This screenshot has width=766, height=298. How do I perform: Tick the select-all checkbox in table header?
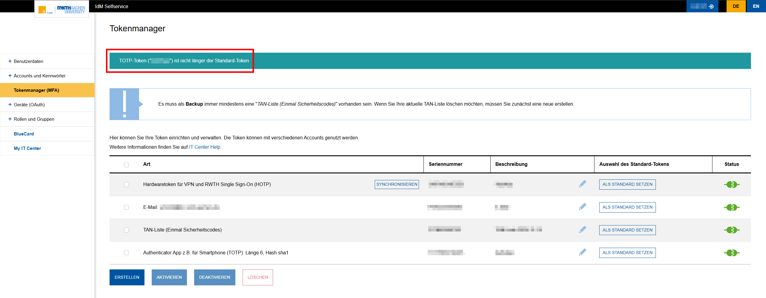[126, 165]
